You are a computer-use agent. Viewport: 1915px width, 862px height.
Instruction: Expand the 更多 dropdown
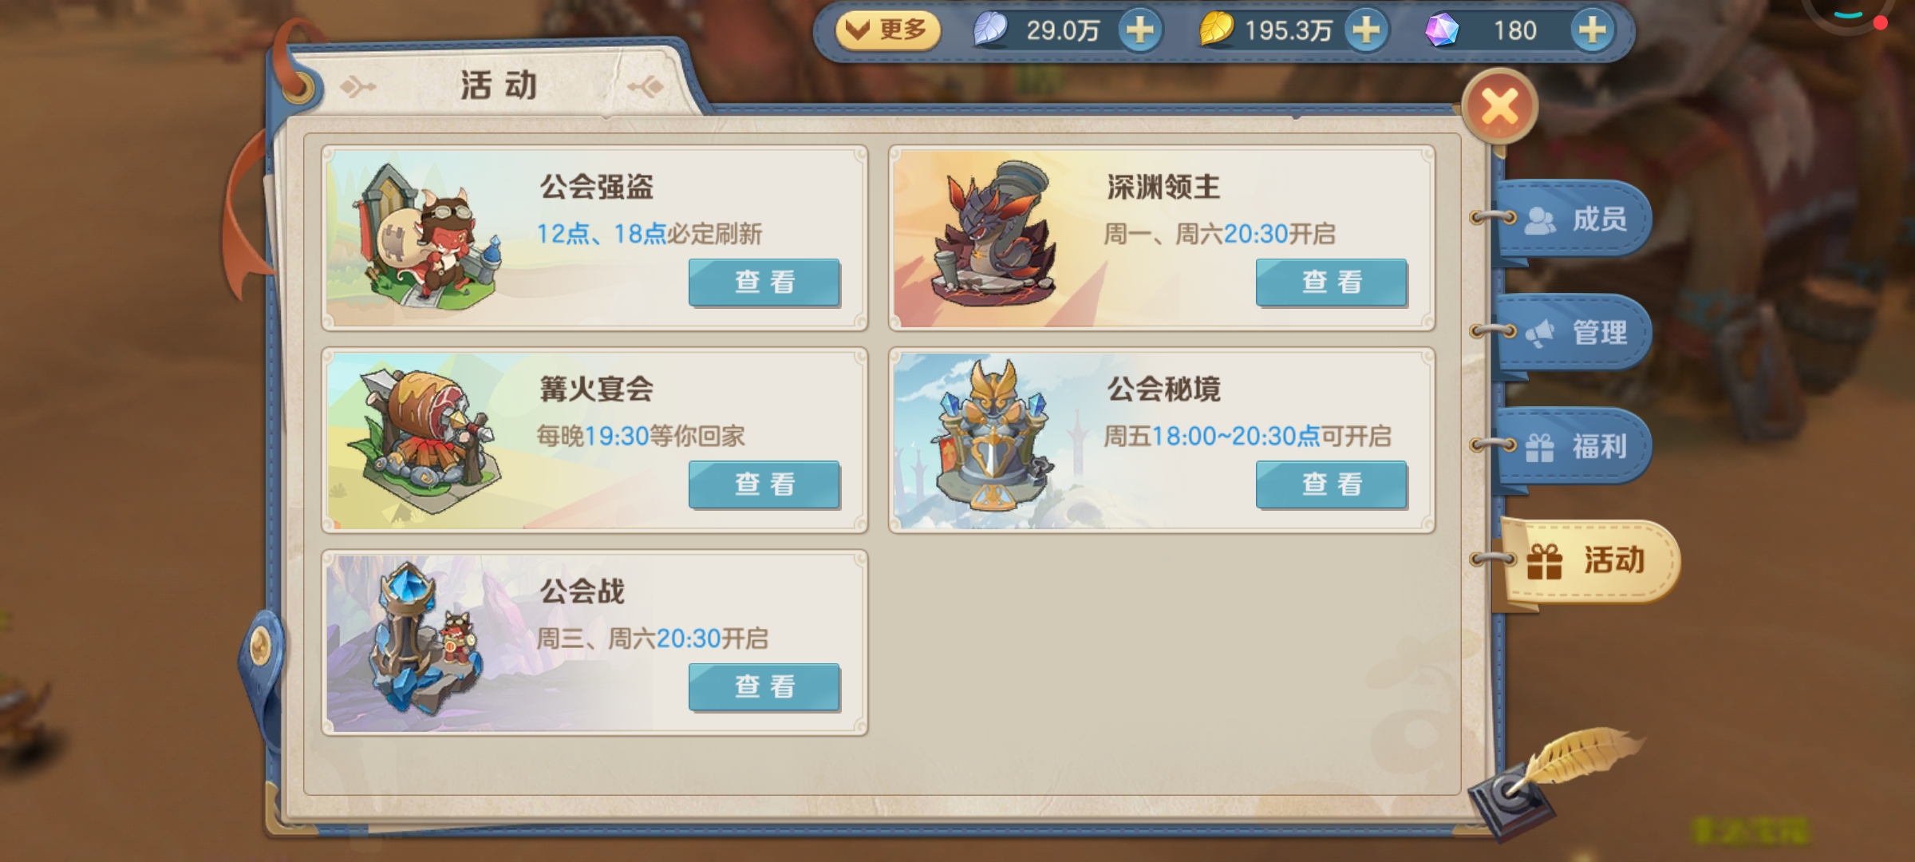coord(888,30)
